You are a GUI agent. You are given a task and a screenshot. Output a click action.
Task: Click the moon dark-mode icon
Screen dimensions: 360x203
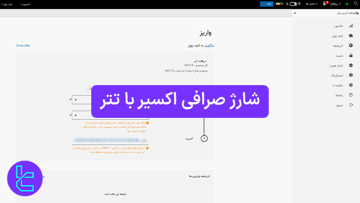coord(287,4)
